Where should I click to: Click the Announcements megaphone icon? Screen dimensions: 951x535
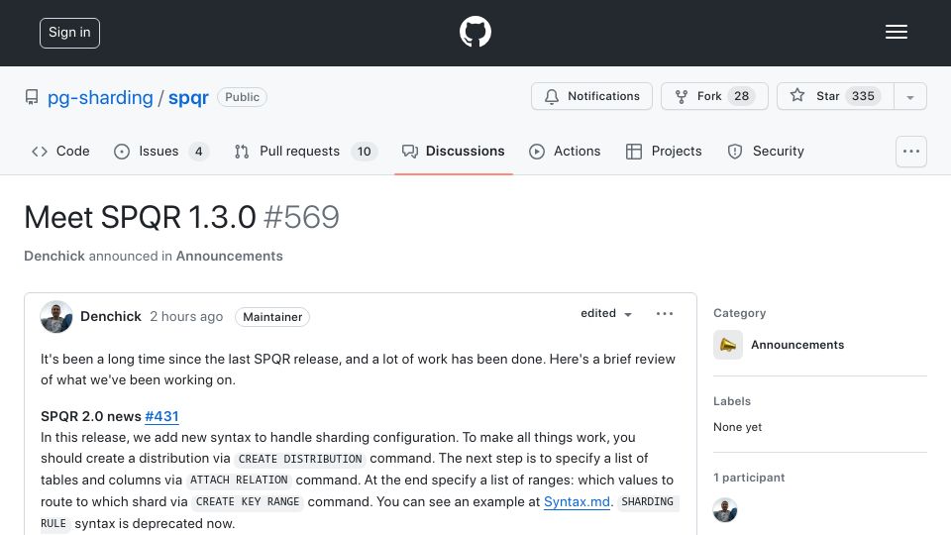click(x=728, y=345)
